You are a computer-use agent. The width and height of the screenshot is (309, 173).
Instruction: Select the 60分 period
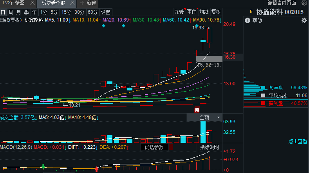tap(93, 12)
